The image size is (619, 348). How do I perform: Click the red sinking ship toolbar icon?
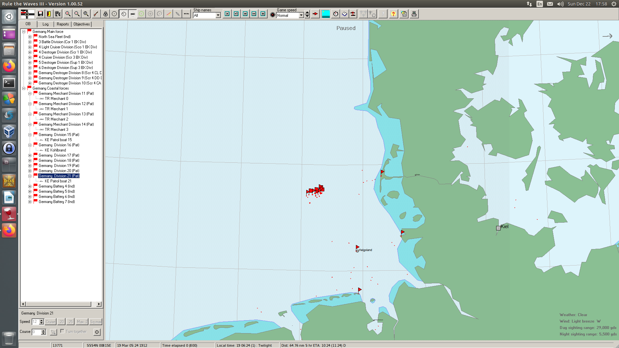pos(353,14)
